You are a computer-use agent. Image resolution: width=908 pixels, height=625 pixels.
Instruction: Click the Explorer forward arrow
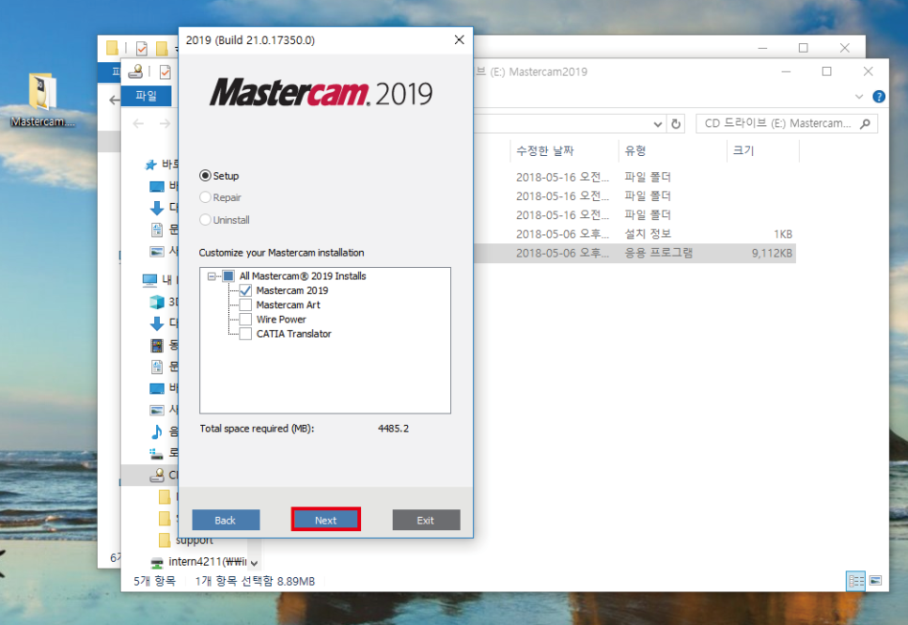coord(165,123)
